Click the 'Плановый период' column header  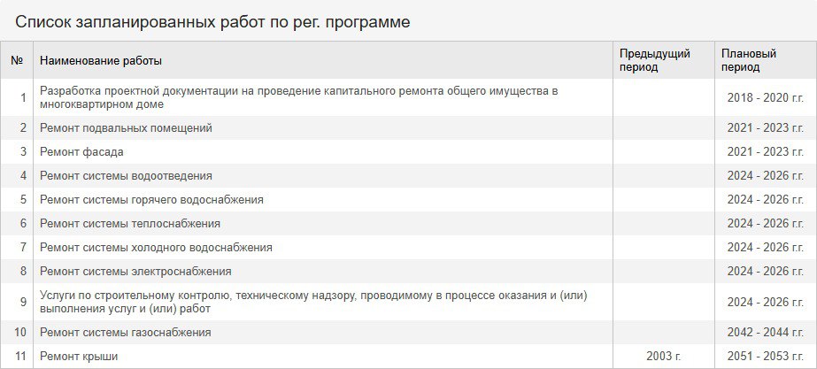coord(748,60)
